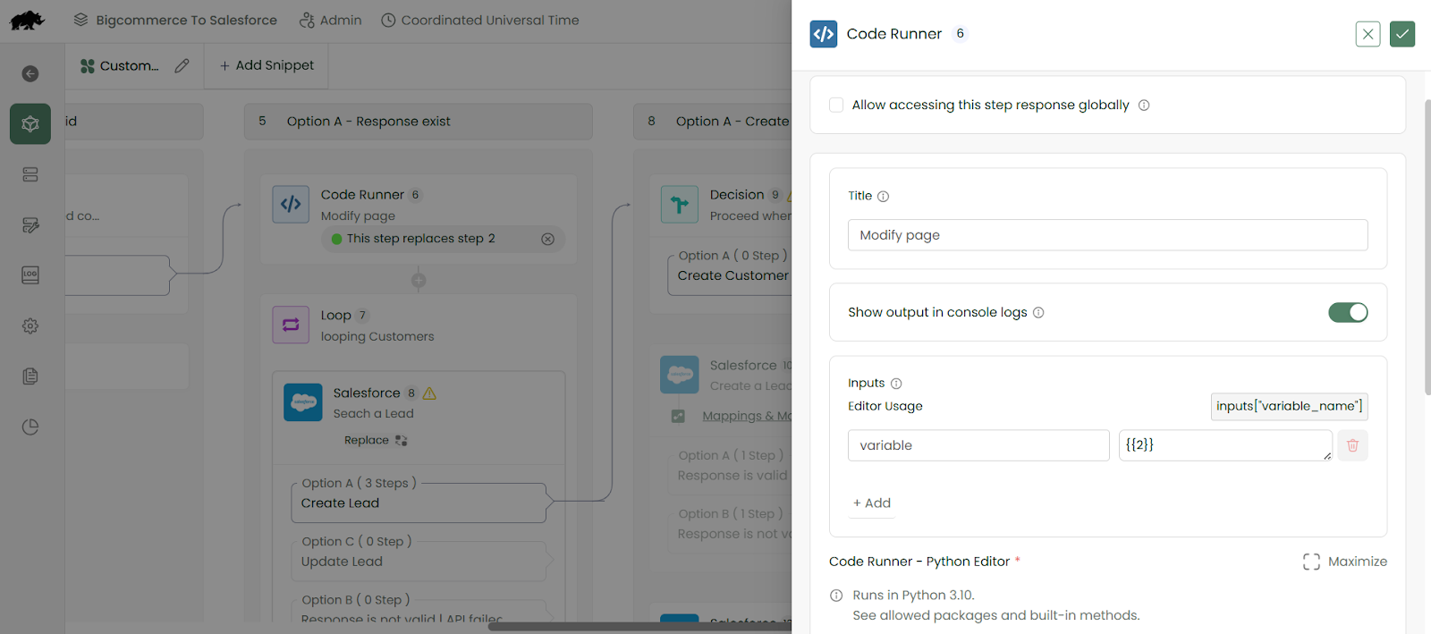Click 'Runs in Python 3.10.' note
The image size is (1431, 634).
point(913,596)
